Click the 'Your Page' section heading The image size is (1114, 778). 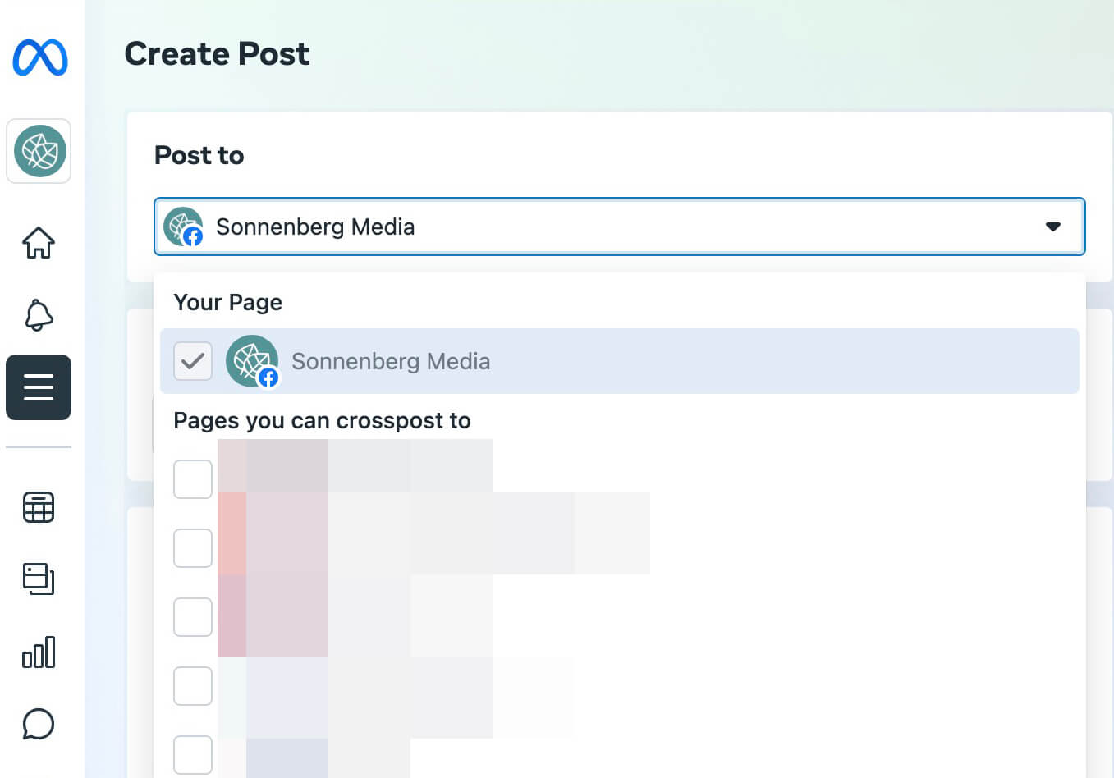click(x=227, y=302)
